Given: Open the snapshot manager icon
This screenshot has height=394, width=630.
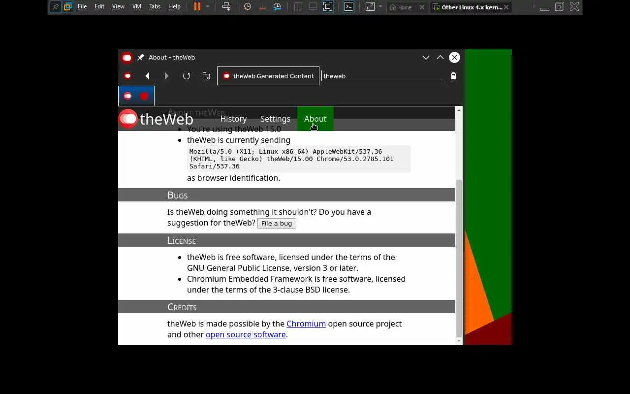Looking at the screenshot, I should tap(277, 7).
